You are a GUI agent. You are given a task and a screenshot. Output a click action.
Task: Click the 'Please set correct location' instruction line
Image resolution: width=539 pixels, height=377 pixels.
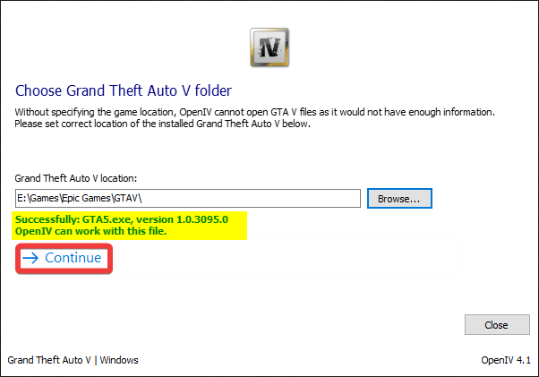[162, 124]
